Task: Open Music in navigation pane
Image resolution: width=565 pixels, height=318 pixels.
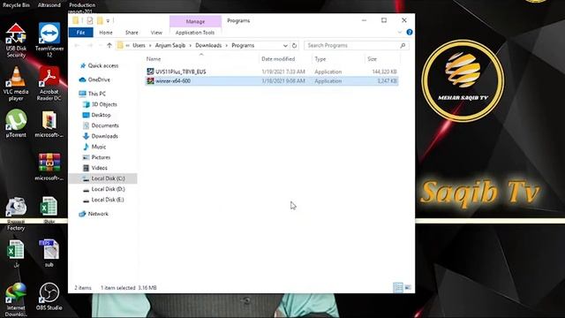Action: (98, 147)
